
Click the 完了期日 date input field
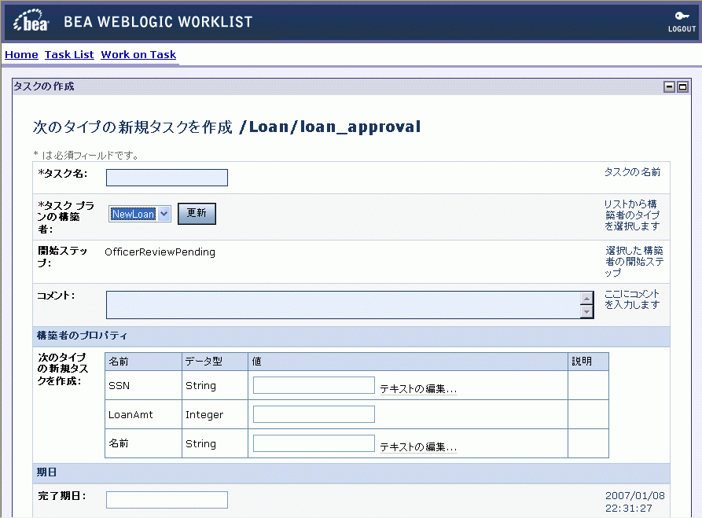point(167,500)
